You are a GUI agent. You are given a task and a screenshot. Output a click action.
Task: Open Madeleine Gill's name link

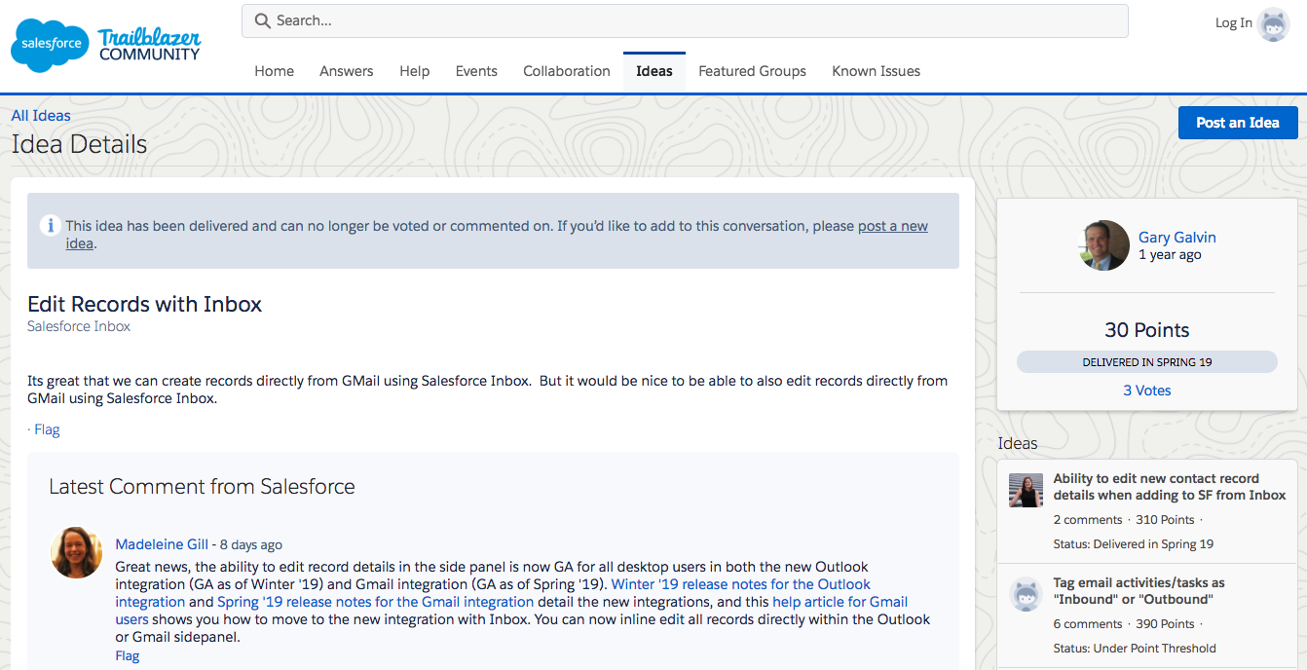[162, 544]
